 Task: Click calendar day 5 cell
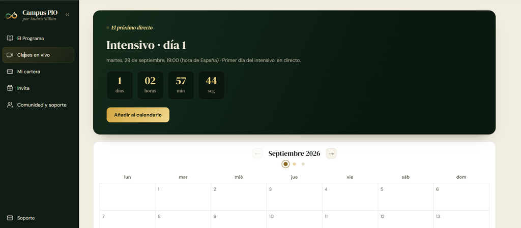[x=406, y=197]
